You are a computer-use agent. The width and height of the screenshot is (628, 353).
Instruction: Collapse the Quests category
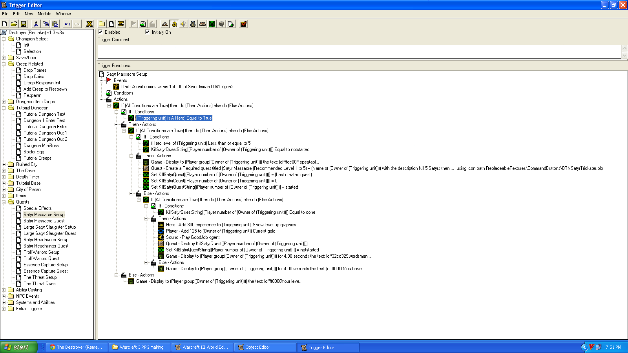(4, 202)
